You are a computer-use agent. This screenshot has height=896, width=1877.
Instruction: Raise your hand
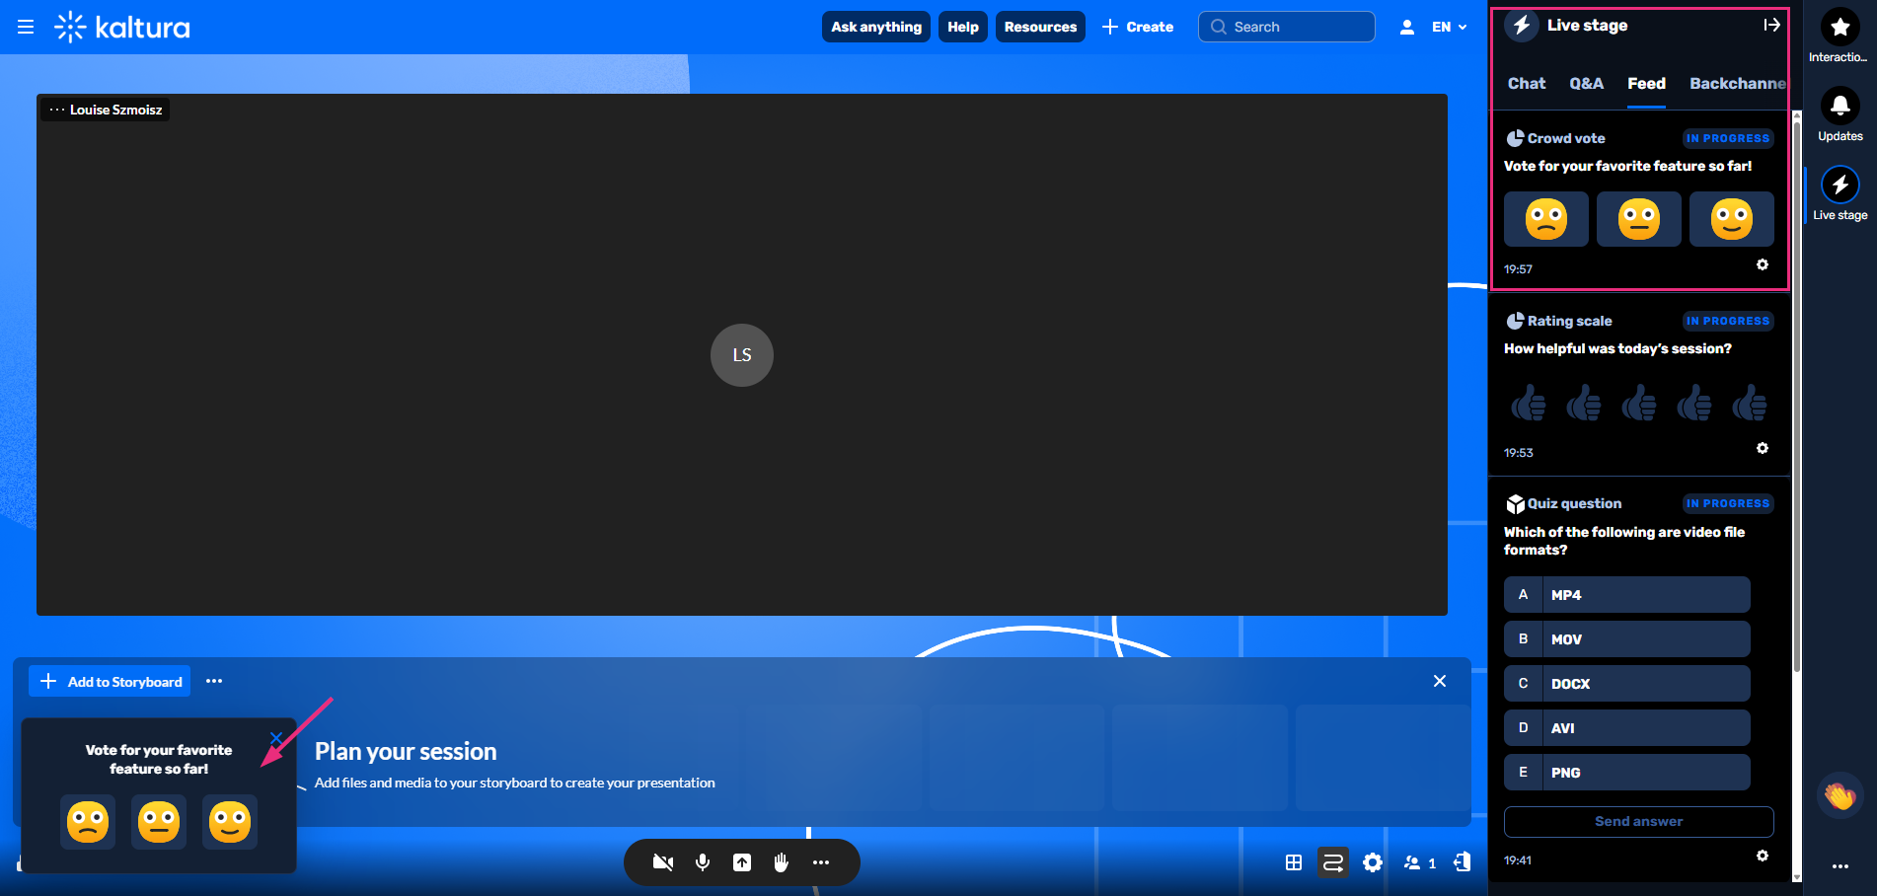(x=782, y=862)
